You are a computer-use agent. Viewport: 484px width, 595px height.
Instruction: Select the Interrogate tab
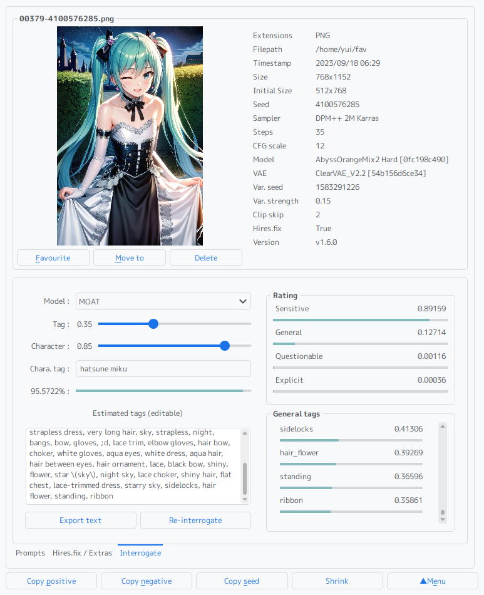tap(140, 553)
